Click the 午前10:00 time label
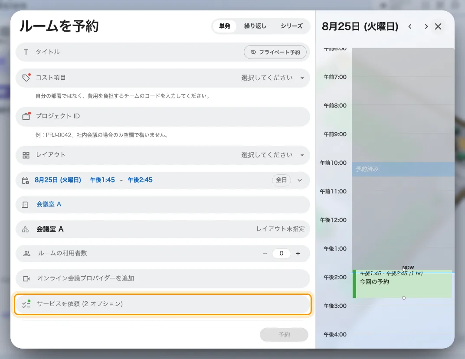Viewport: 465px width, 359px height. pyautogui.click(x=333, y=163)
